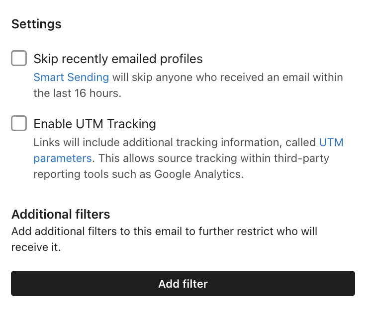373x317 pixels.
Task: Click the Additional filters heading
Action: coord(61,214)
